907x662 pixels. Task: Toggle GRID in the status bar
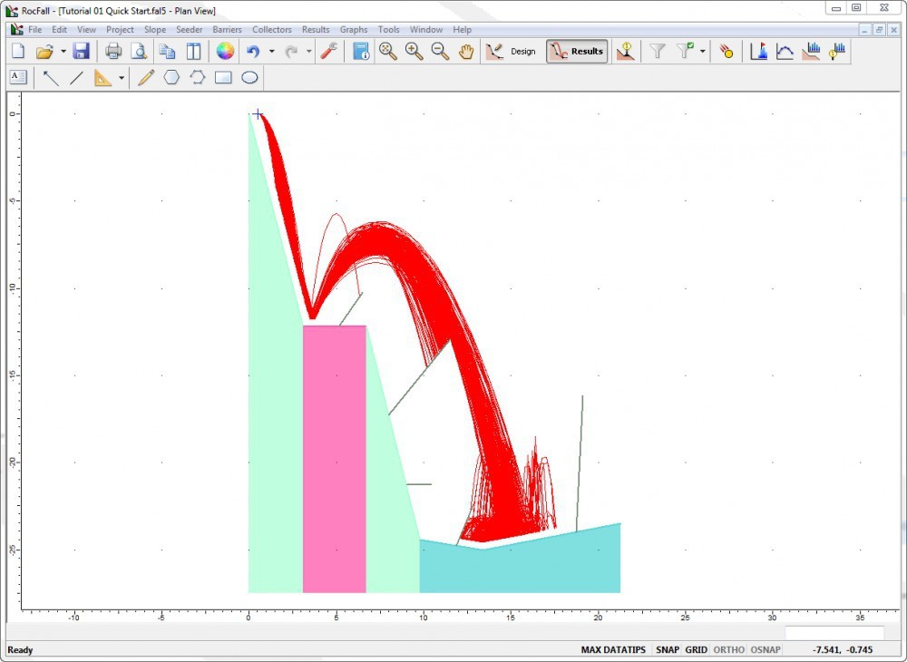pos(696,650)
